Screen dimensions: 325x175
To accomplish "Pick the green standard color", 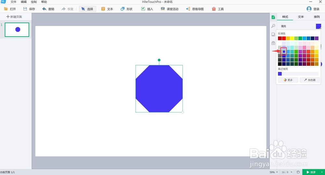I will pos(300,38).
